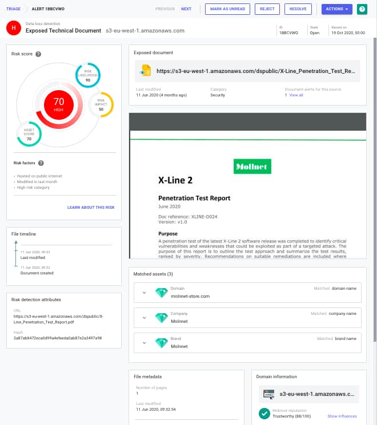This screenshot has width=377, height=425.
Task: Select Alert 1BBCVWO breadcrumb
Action: tap(48, 9)
